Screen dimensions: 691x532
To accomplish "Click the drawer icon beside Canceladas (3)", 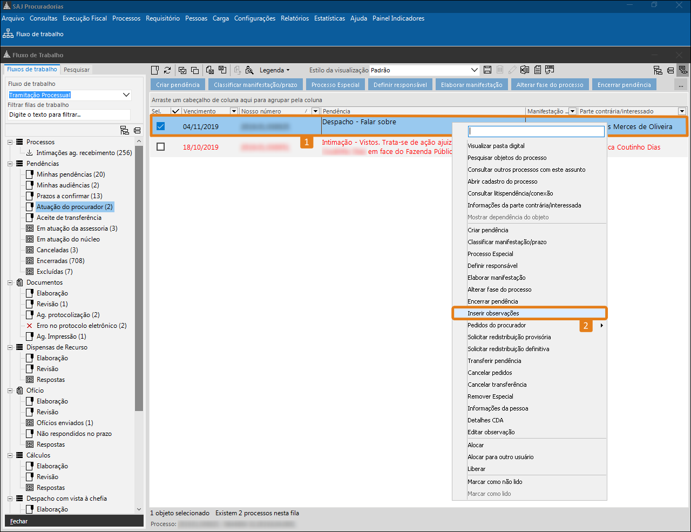I will pos(30,250).
